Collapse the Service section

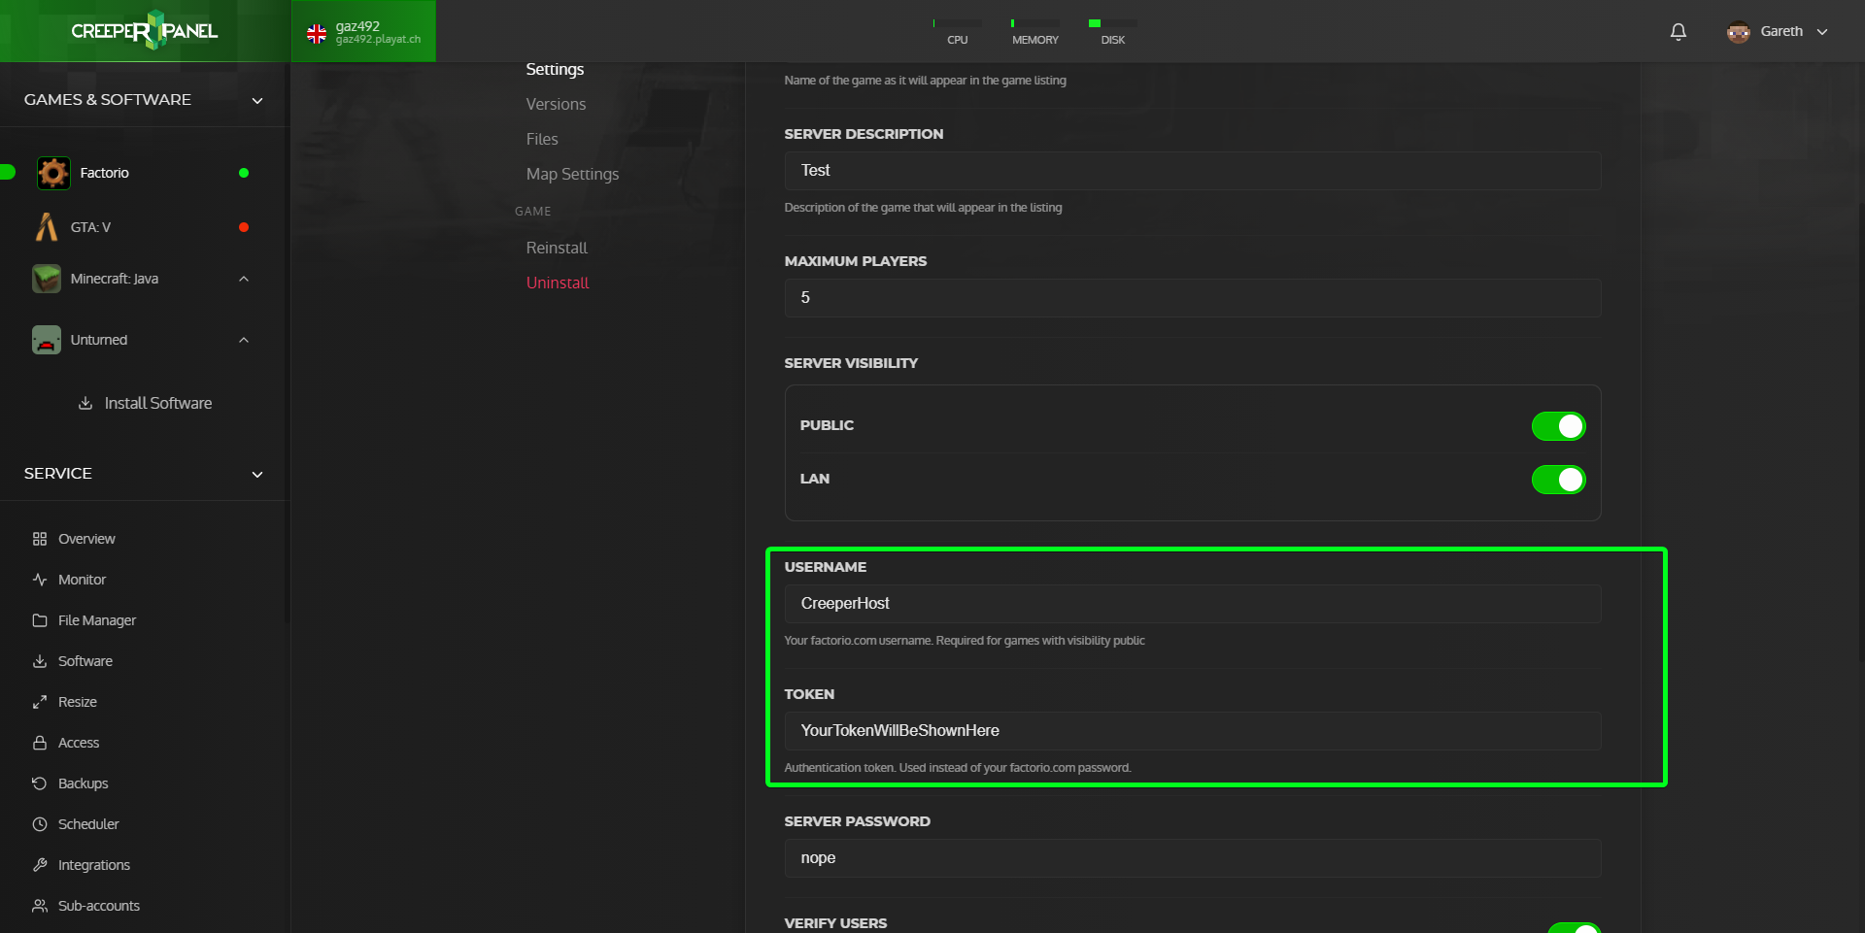(x=257, y=474)
